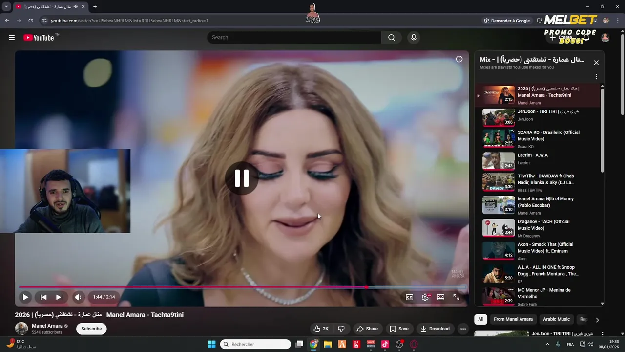The width and height of the screenshot is (625, 352).
Task: Open the video info card icon
Action: click(x=459, y=59)
